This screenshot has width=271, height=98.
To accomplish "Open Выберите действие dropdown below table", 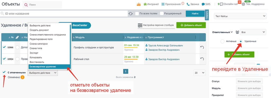I will [x=43, y=73].
